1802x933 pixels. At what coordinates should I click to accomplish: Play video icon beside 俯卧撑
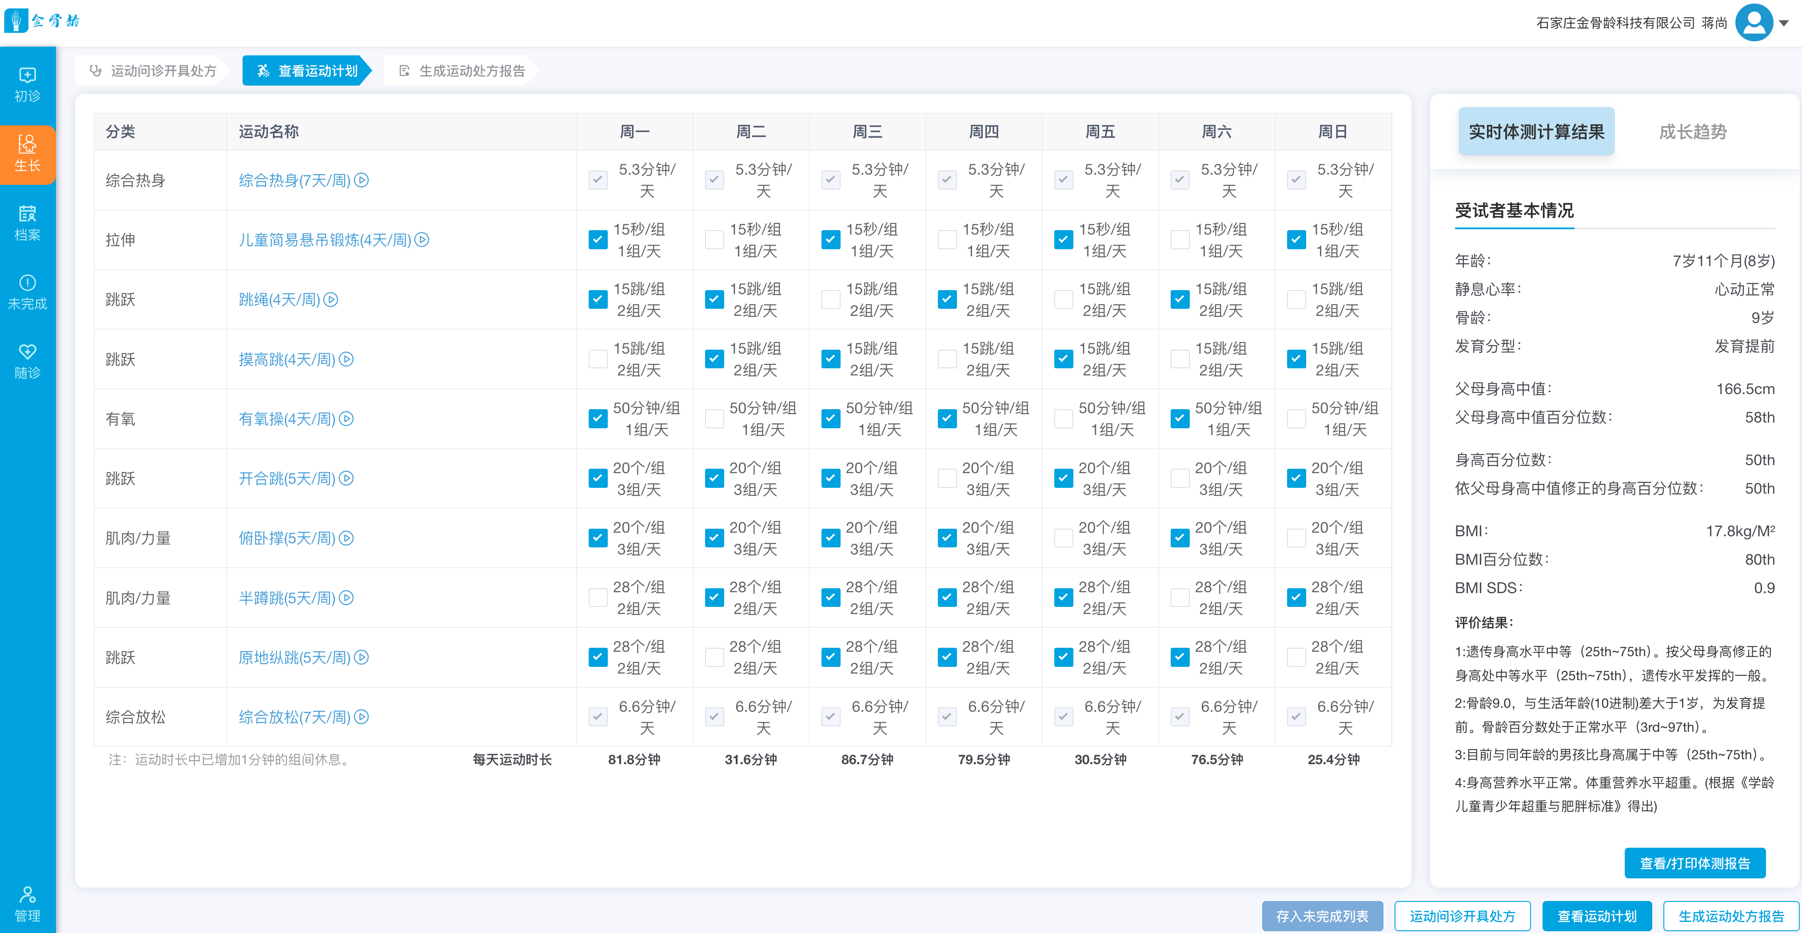(346, 538)
